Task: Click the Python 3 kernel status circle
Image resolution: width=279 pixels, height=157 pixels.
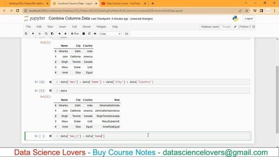Action: coord(254,27)
